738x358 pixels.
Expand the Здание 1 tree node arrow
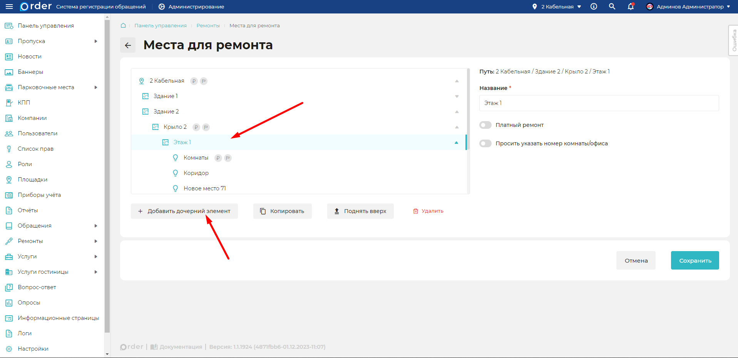pos(457,97)
